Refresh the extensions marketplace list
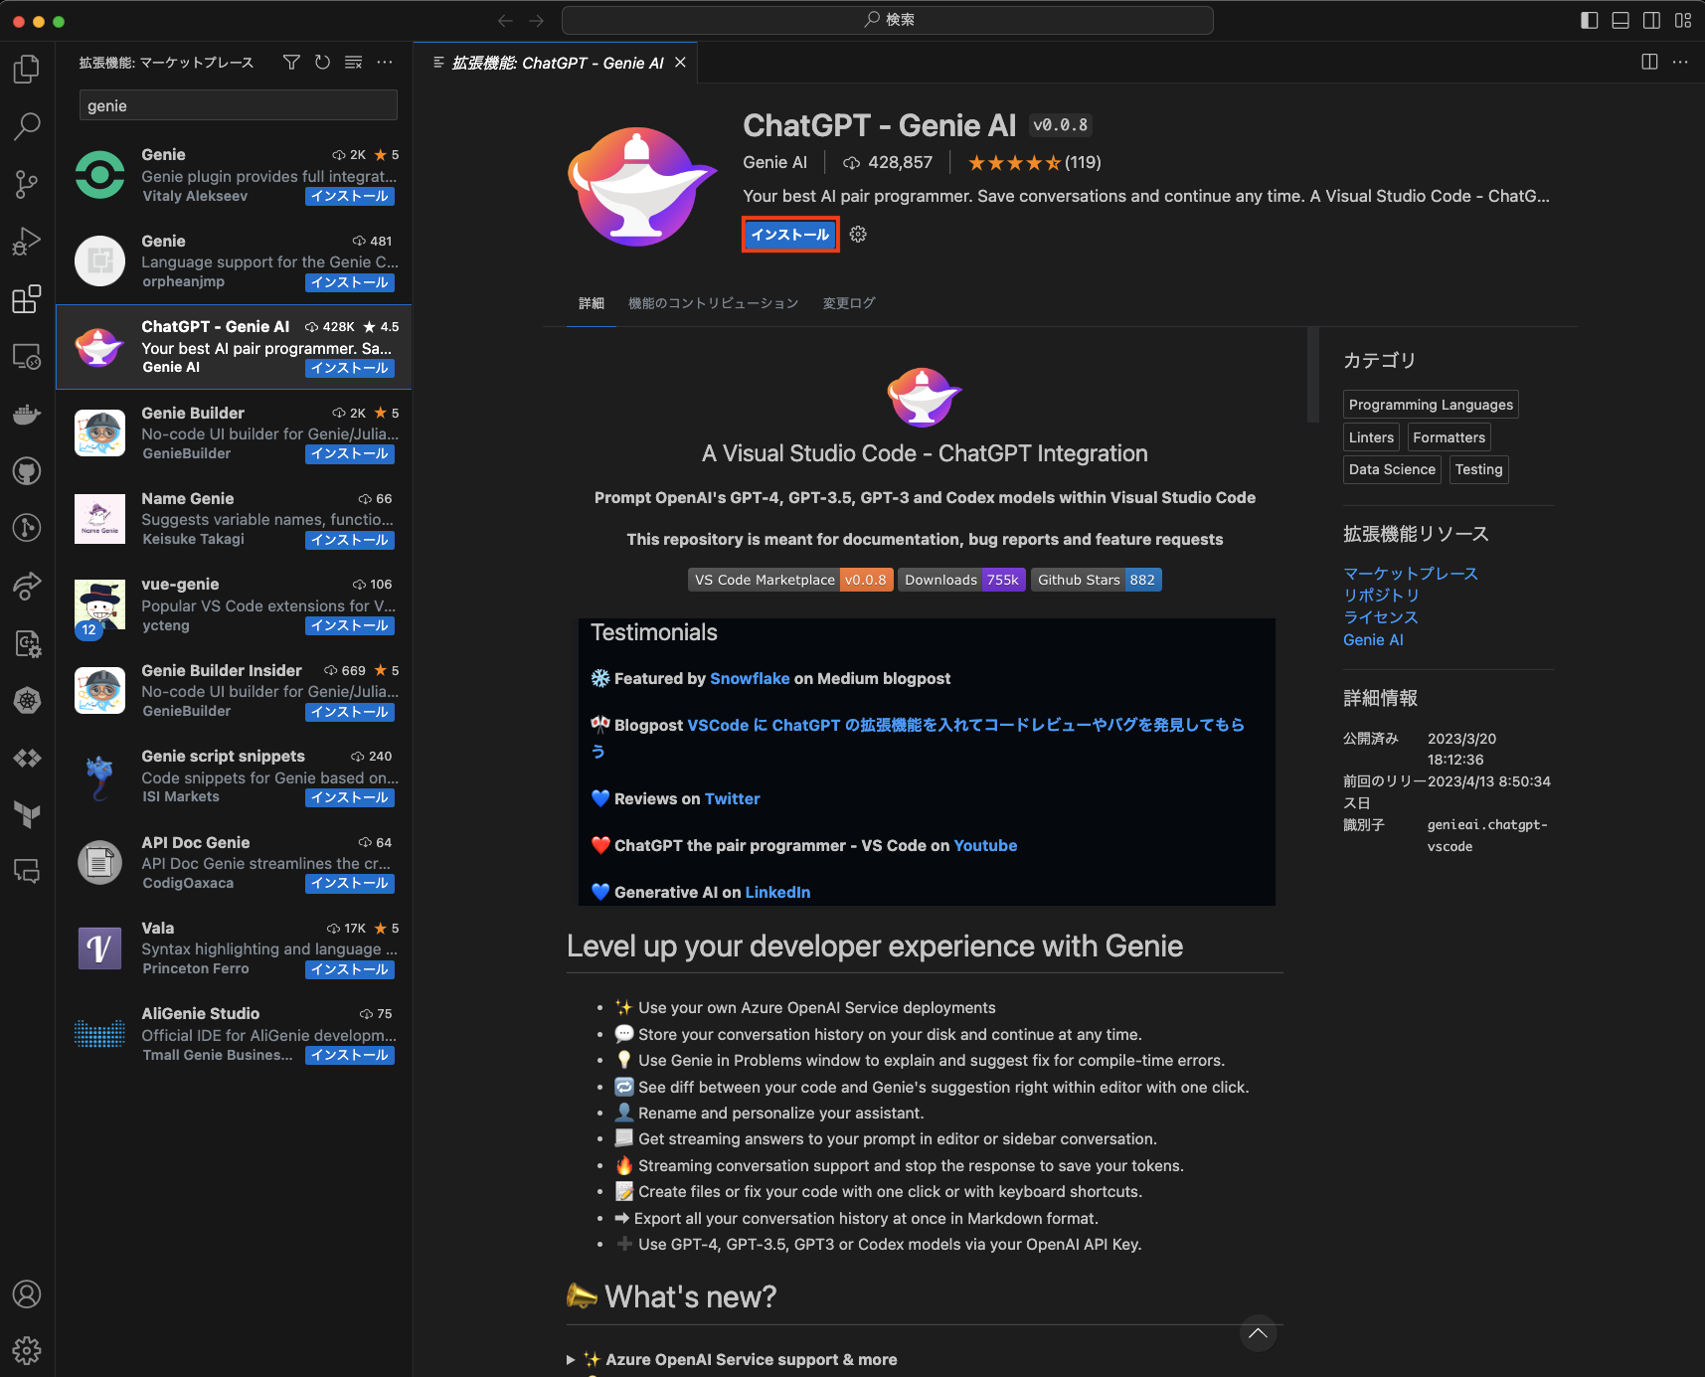The width and height of the screenshot is (1705, 1377). pos(322,63)
